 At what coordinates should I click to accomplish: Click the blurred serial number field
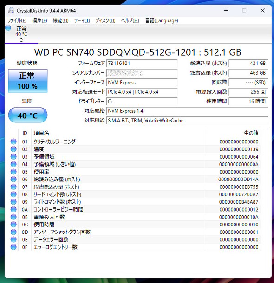pyautogui.click(x=142, y=73)
